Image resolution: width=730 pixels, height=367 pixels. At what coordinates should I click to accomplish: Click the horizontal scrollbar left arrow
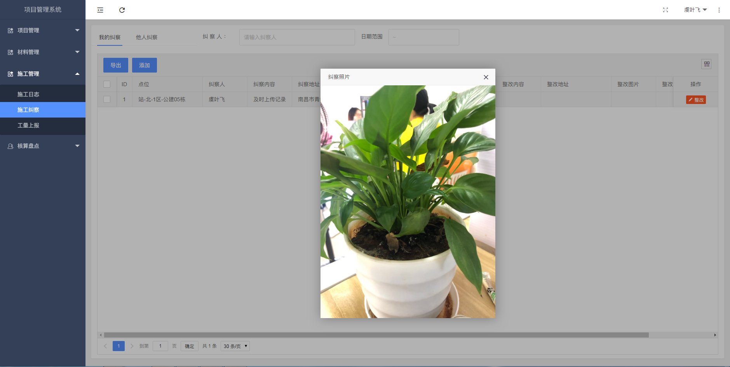pyautogui.click(x=101, y=335)
